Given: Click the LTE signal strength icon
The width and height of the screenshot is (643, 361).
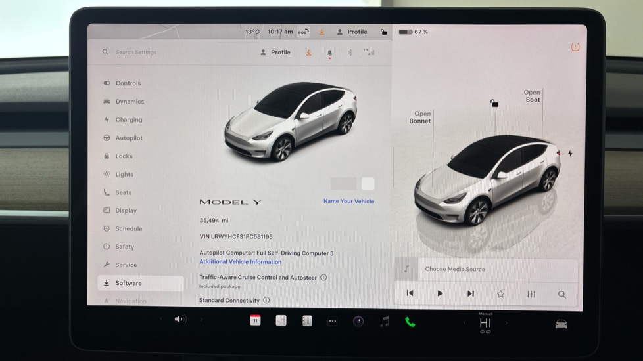Looking at the screenshot, I should point(369,52).
